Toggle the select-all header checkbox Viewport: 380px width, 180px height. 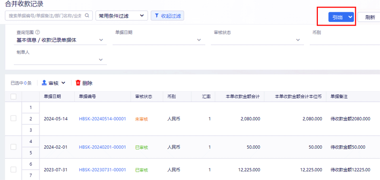pyautogui.click(x=14, y=96)
